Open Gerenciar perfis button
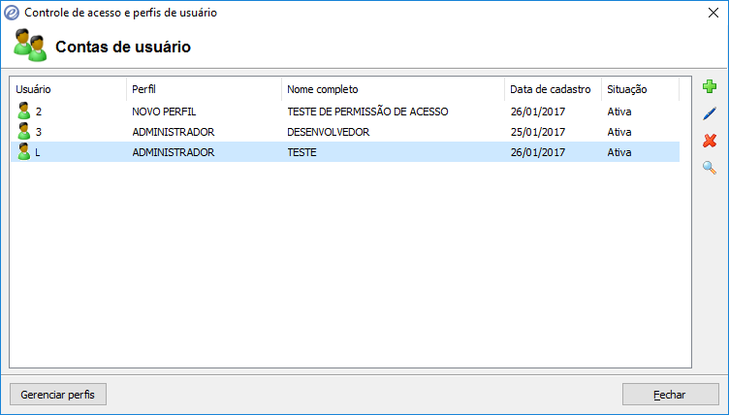Viewport: 729px width, 415px height. [58, 395]
